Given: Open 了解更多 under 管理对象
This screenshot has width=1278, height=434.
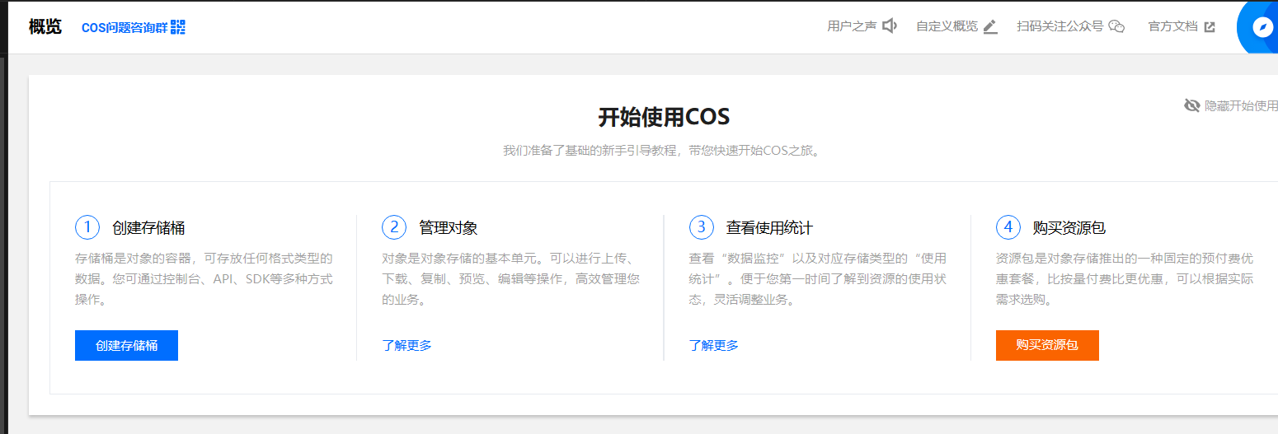Looking at the screenshot, I should click(x=406, y=345).
